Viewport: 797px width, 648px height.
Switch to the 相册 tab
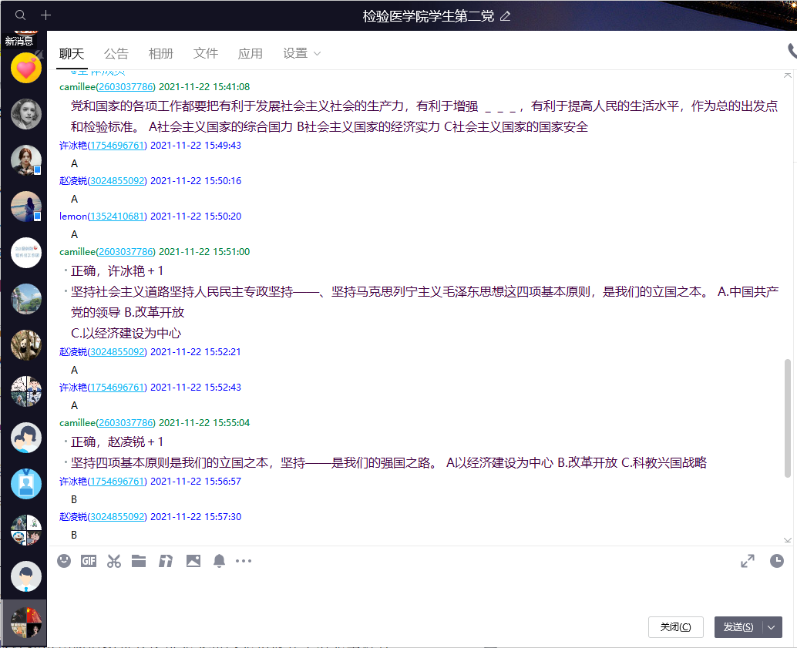[161, 53]
